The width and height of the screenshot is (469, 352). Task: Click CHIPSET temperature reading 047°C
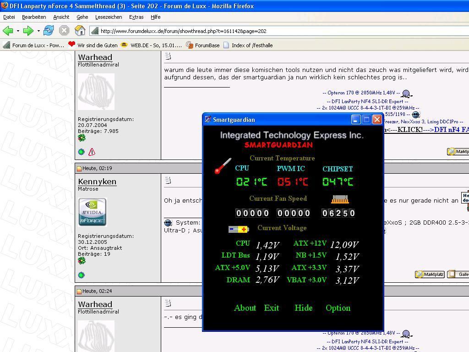click(338, 181)
